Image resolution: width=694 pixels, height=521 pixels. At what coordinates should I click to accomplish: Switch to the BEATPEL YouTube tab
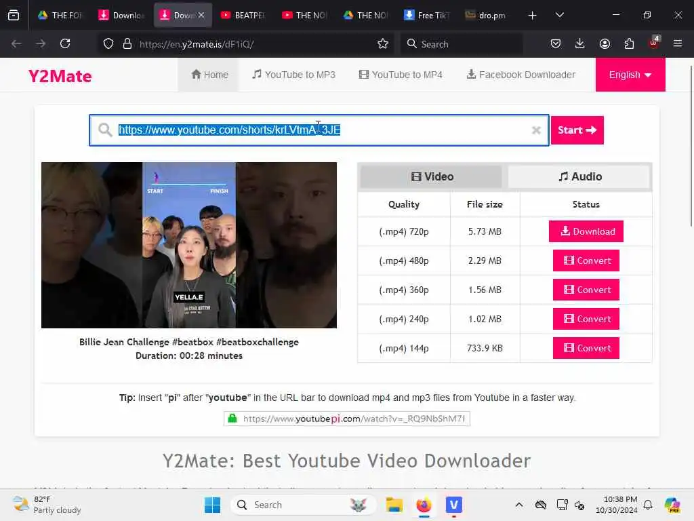[x=243, y=15]
